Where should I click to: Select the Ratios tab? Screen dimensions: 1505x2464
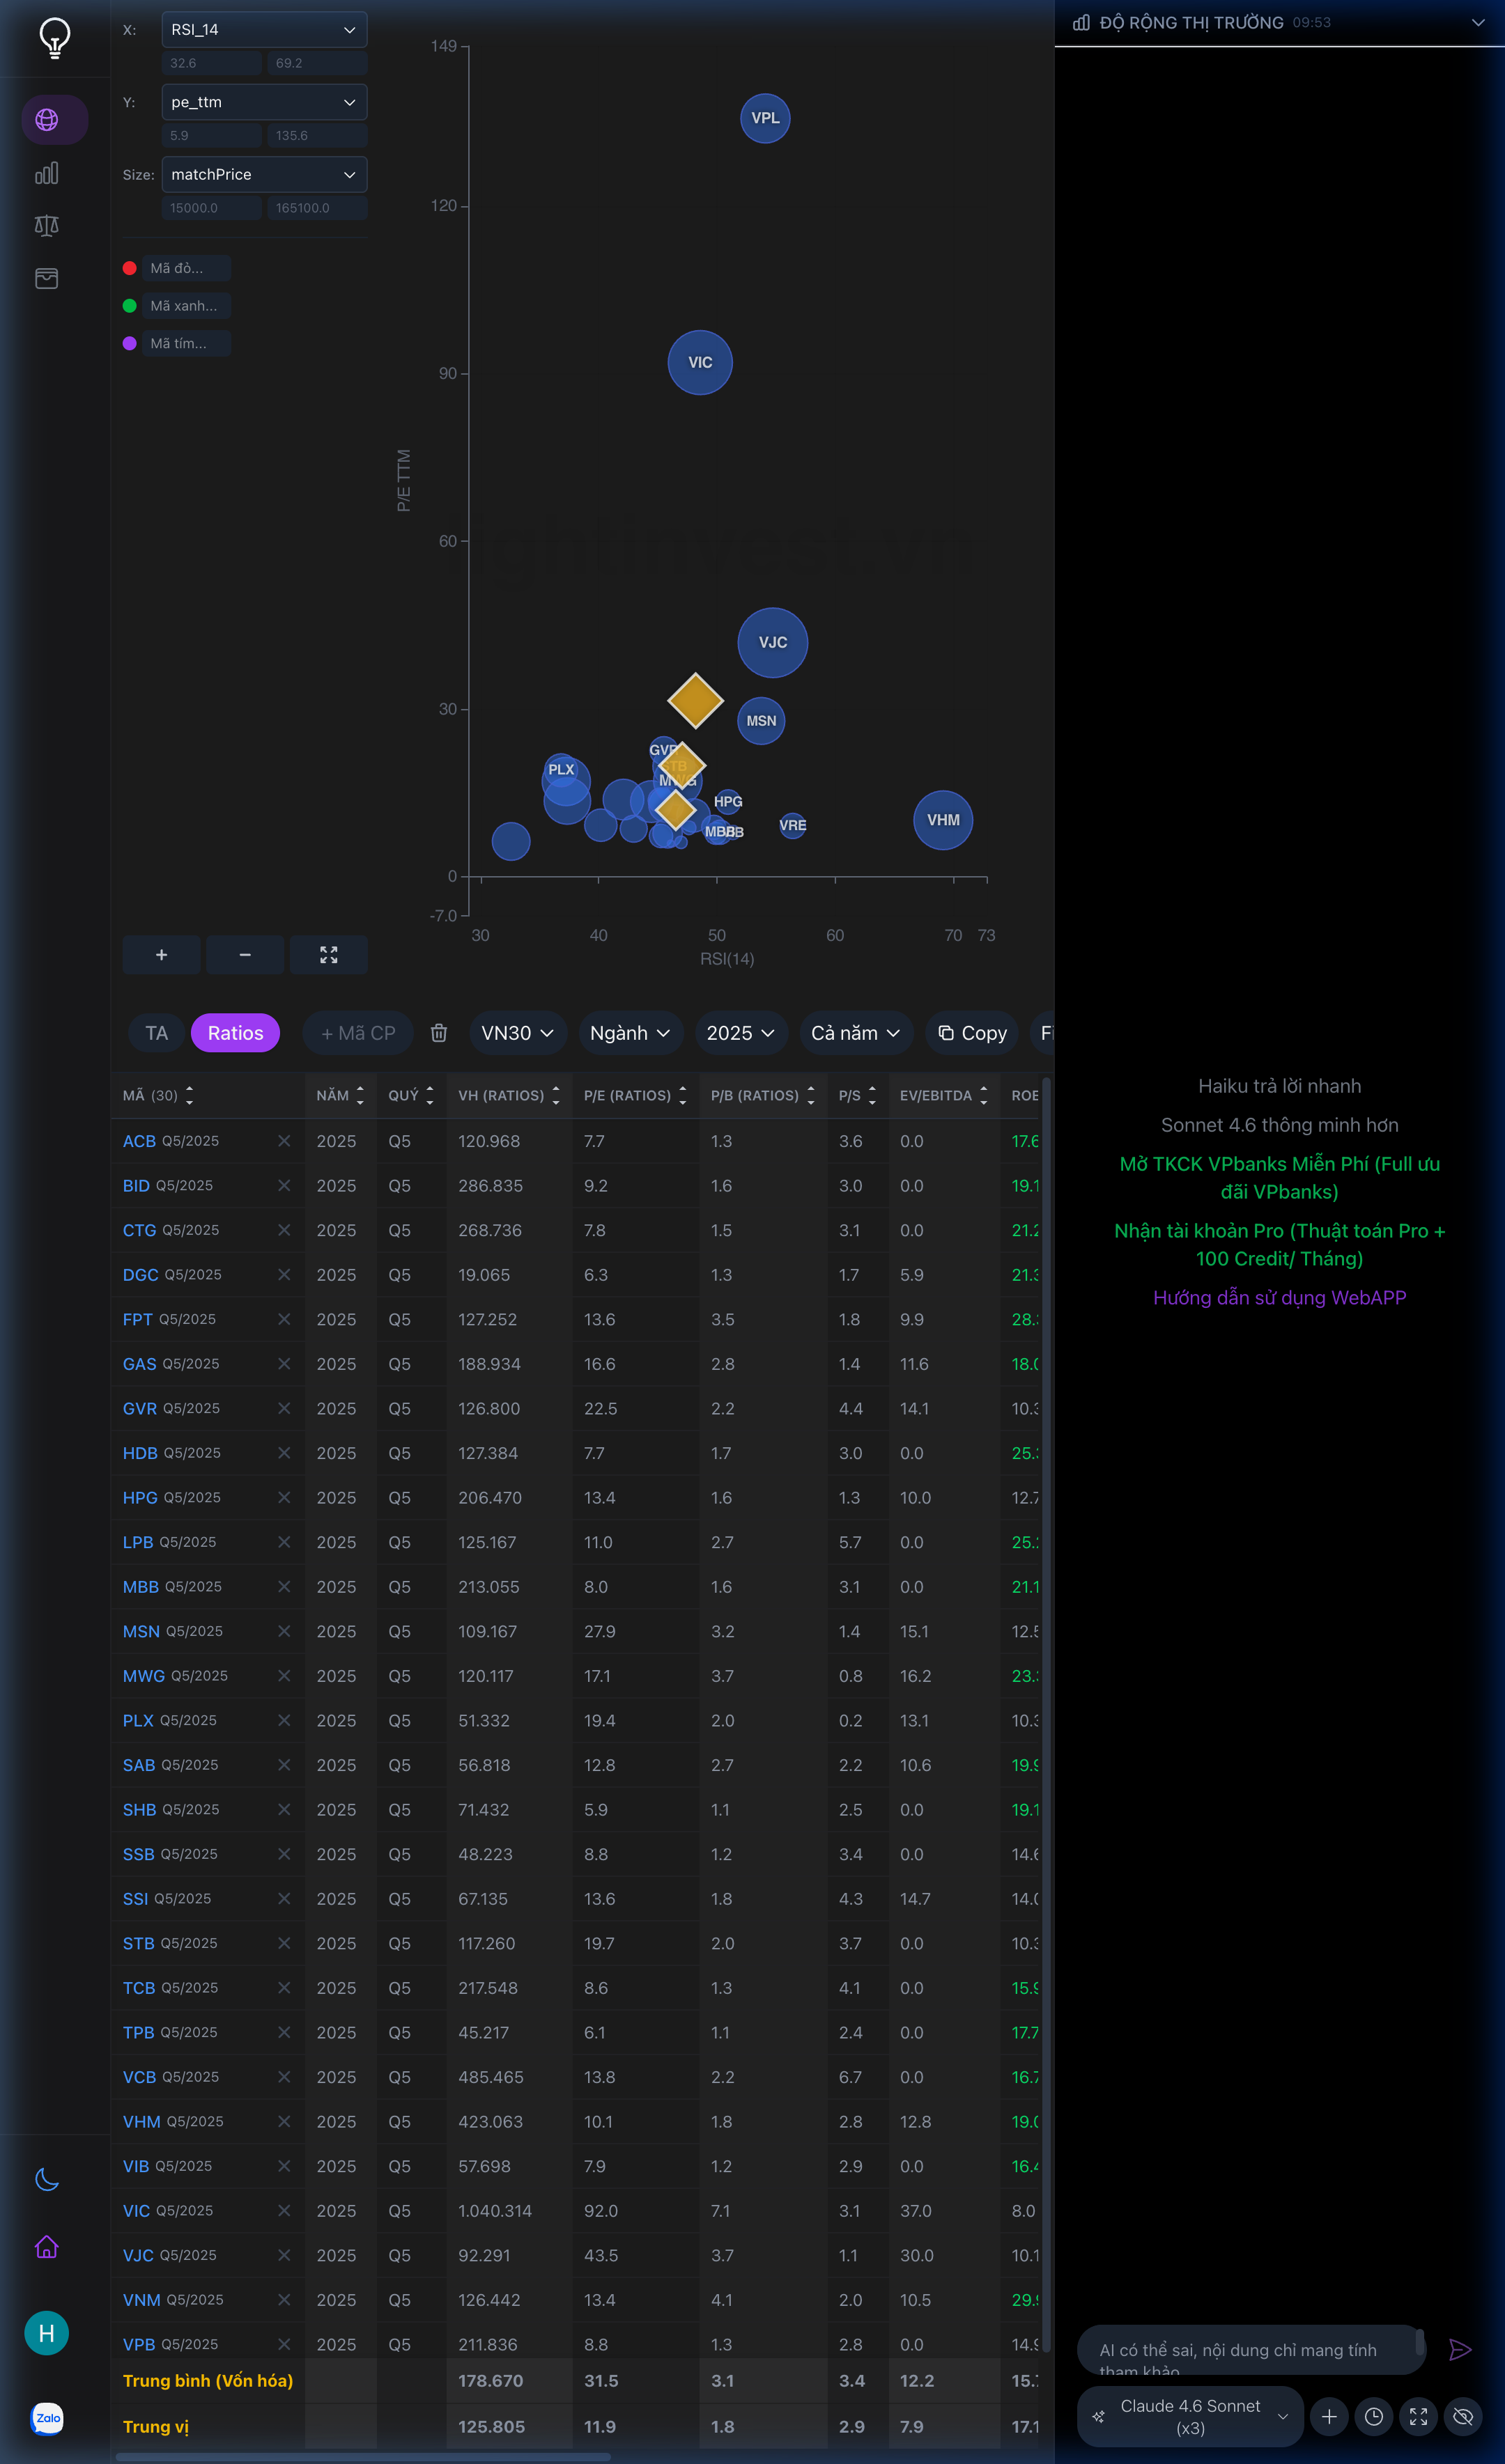(236, 1033)
